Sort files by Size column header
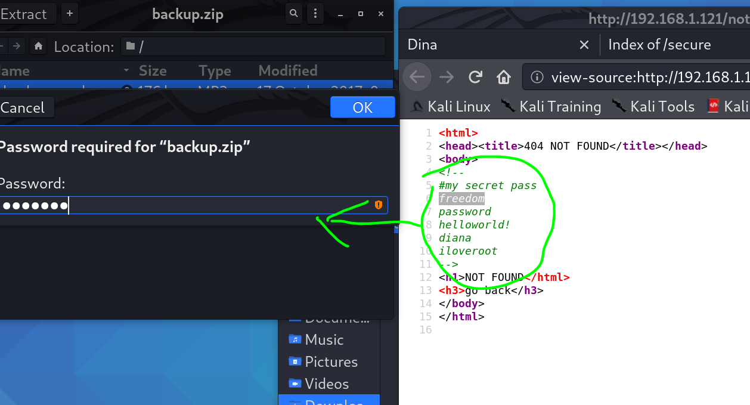This screenshot has height=405, width=750. pos(153,71)
